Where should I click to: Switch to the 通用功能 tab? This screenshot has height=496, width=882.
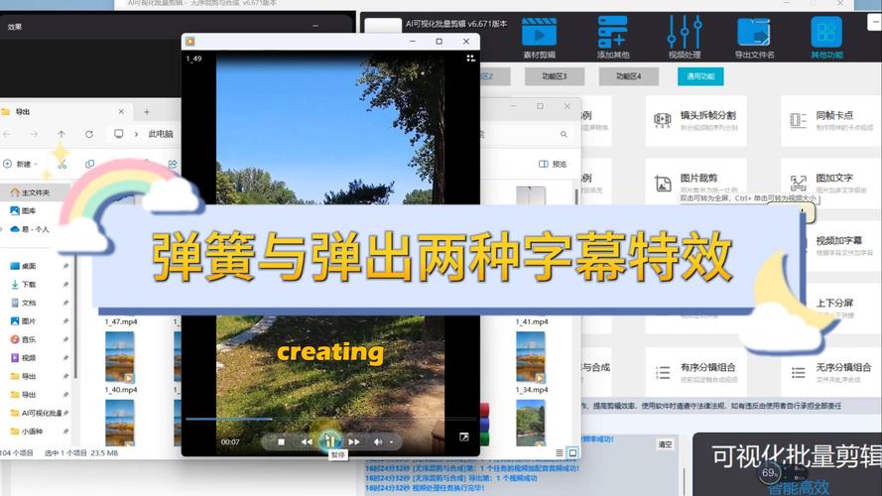pos(700,76)
